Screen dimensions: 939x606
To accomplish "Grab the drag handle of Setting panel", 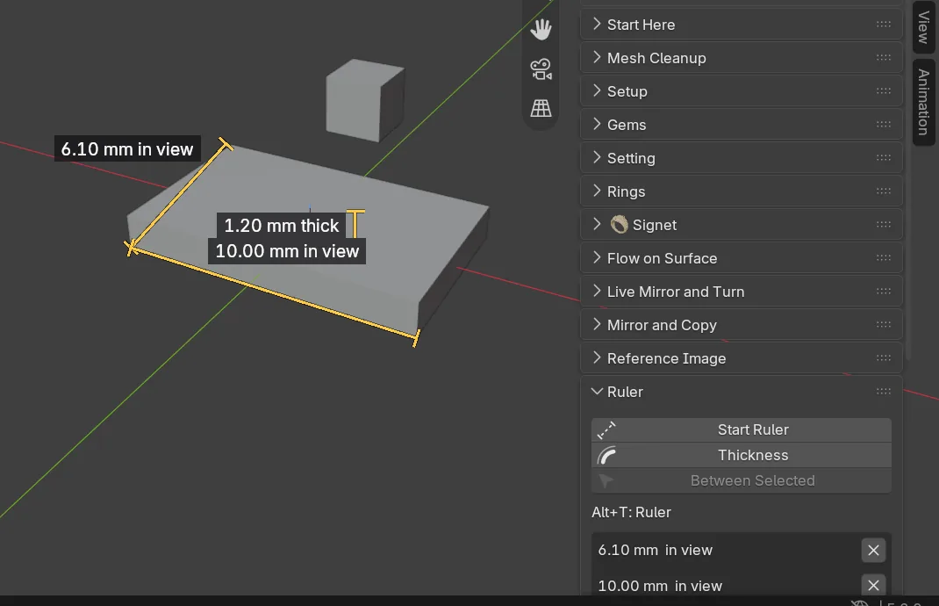I will [x=884, y=158].
